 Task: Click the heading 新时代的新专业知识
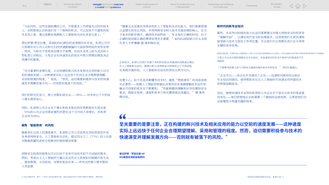[230, 26]
